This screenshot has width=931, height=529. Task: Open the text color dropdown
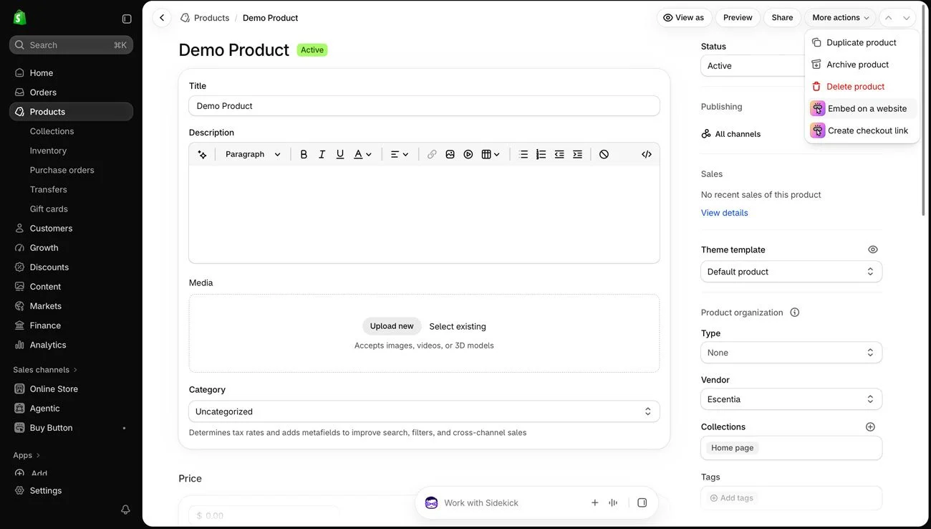363,154
